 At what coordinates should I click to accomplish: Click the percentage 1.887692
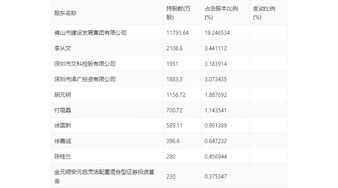[216, 95]
